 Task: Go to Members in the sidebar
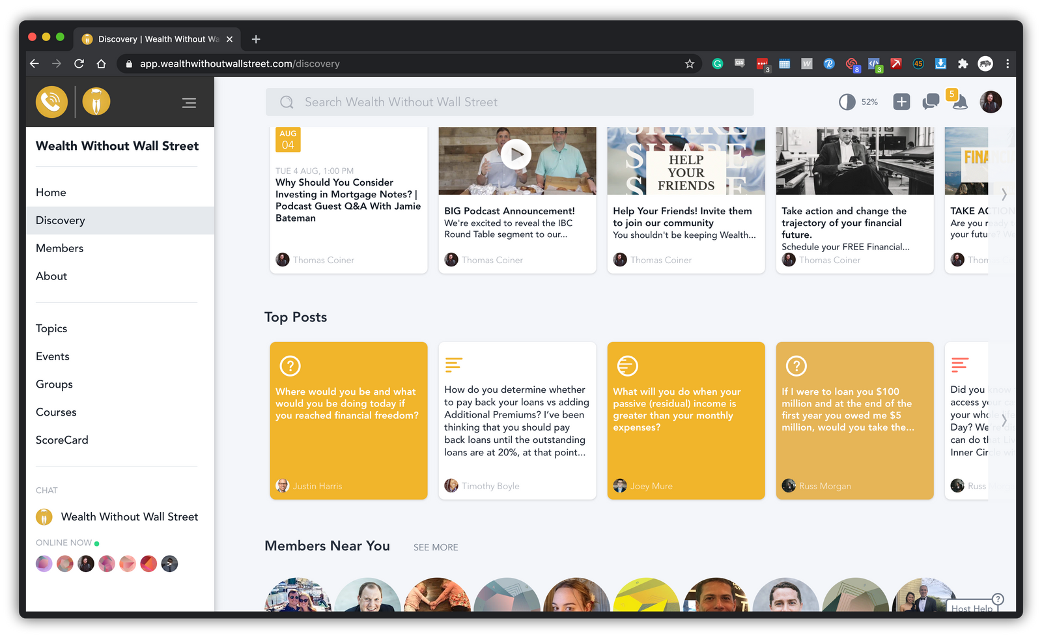click(60, 248)
